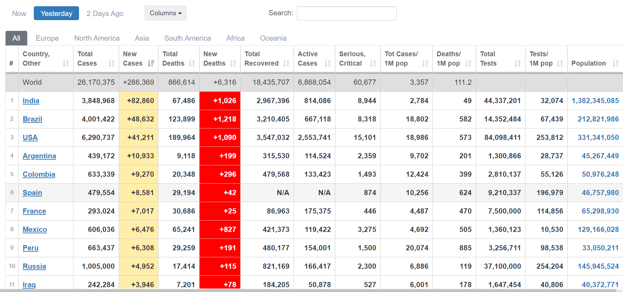
Task: Open Russia population link 145,945,524
Action: tap(598, 266)
